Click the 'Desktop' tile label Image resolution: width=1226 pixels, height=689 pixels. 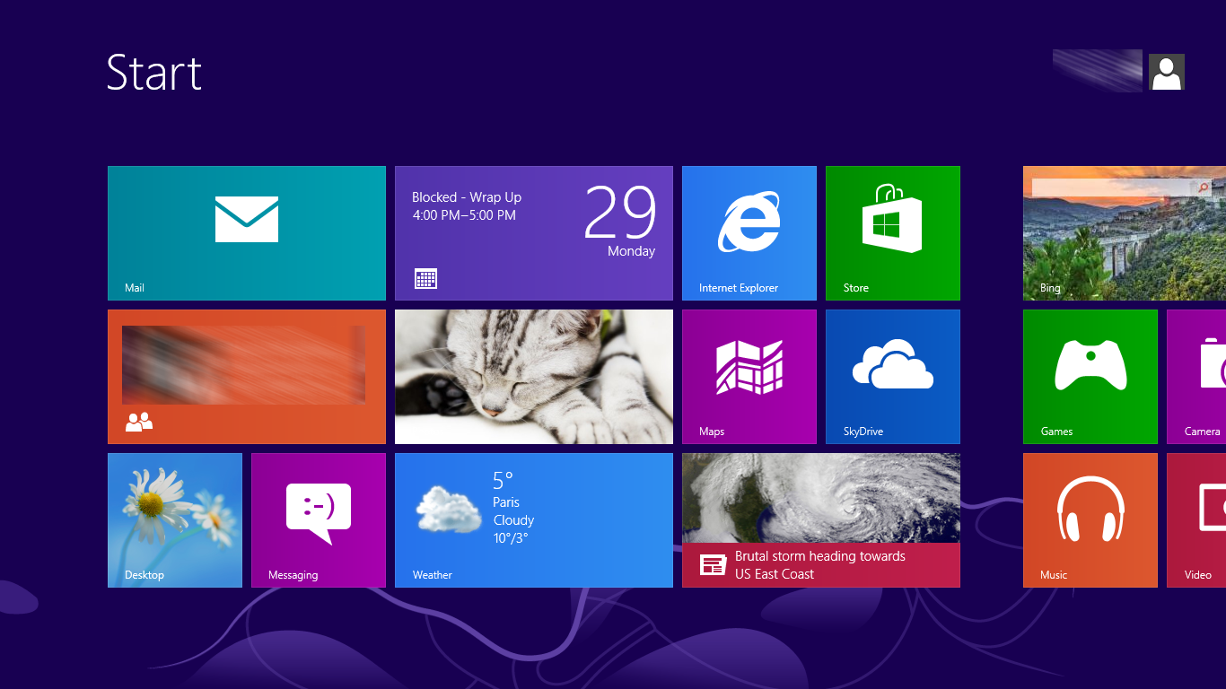(144, 575)
